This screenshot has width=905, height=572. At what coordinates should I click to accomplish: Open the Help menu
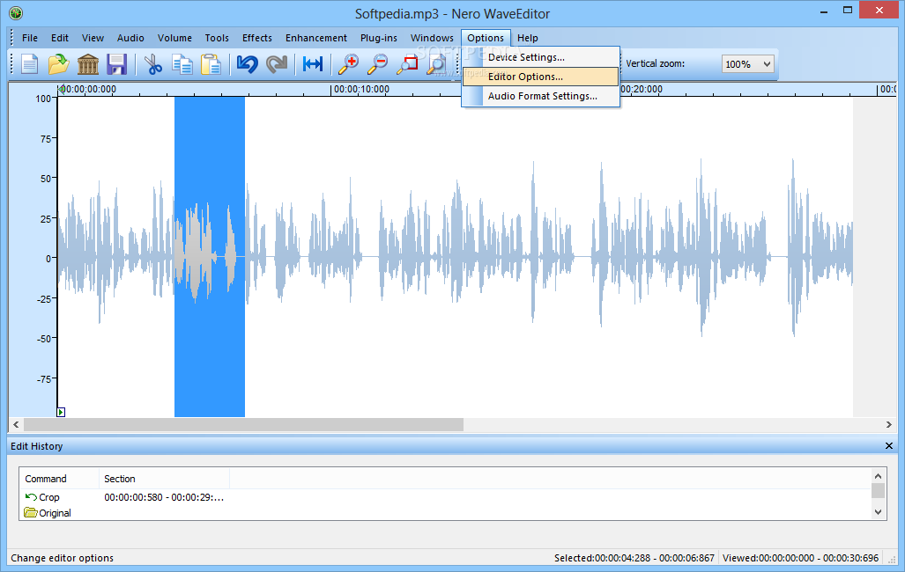coord(528,38)
